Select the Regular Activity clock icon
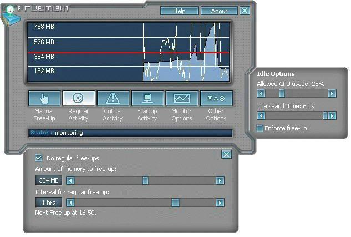The image size is (351, 237). pos(79,98)
